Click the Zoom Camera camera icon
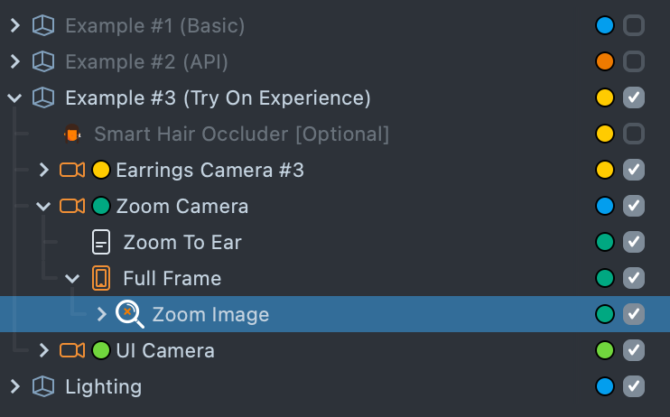This screenshot has width=670, height=417. pos(72,206)
